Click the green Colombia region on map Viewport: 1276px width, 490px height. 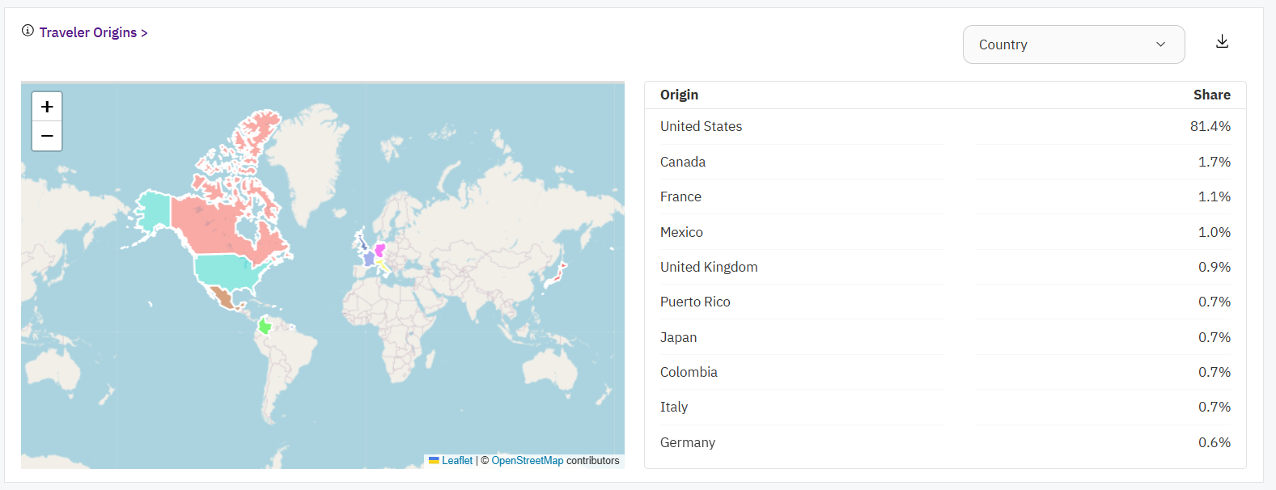[x=264, y=326]
